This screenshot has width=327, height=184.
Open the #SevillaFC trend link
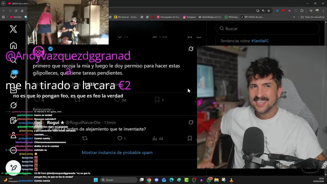pos(260,41)
